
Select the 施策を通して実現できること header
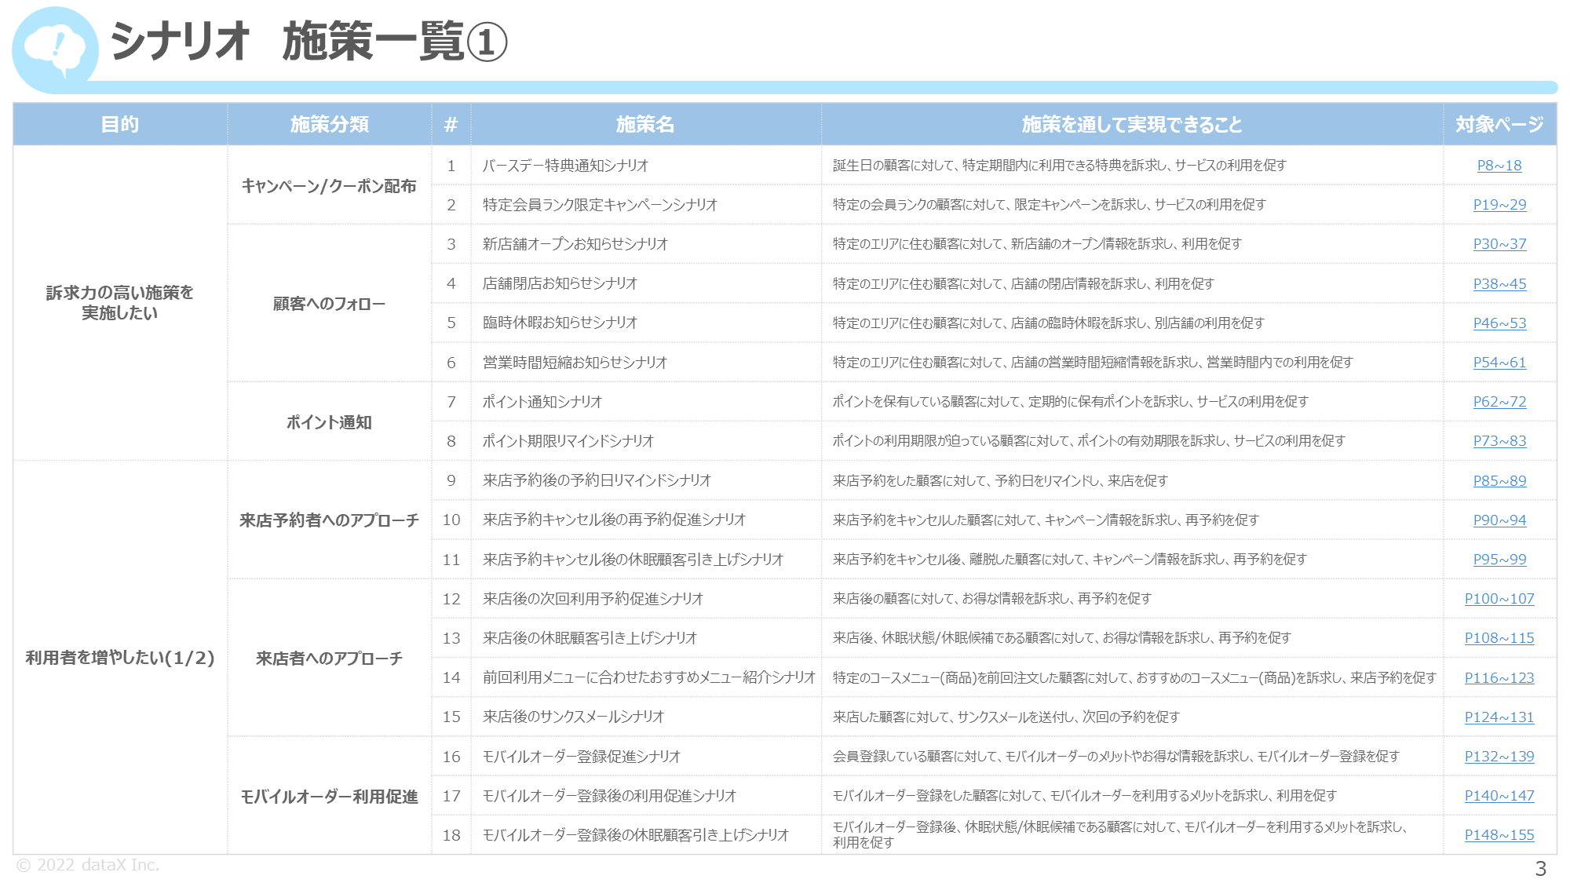(1132, 125)
